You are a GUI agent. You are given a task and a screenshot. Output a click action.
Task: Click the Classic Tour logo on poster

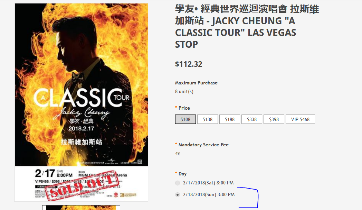click(x=82, y=98)
